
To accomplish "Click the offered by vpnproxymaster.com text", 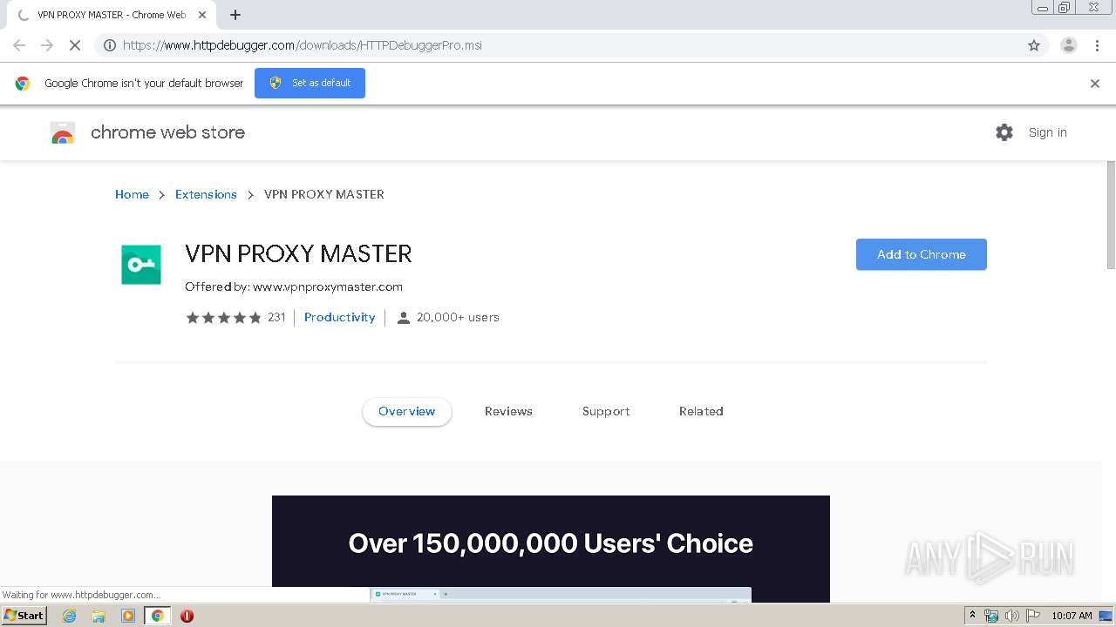I will (x=294, y=287).
